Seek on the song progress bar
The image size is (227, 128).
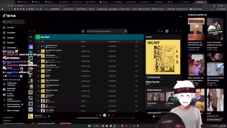pyautogui.click(x=105, y=118)
